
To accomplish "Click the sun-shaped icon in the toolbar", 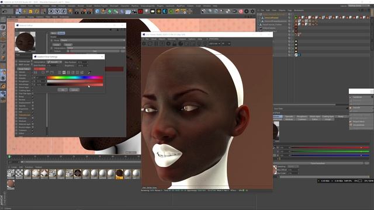I will [x=158, y=11].
